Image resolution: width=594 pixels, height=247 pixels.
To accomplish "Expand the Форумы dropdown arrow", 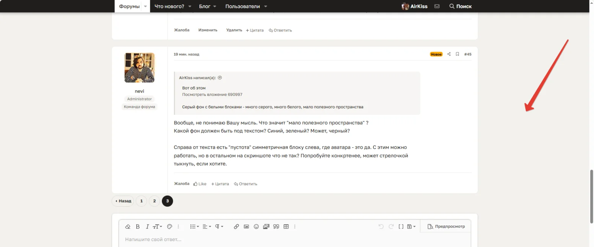I will [146, 6].
